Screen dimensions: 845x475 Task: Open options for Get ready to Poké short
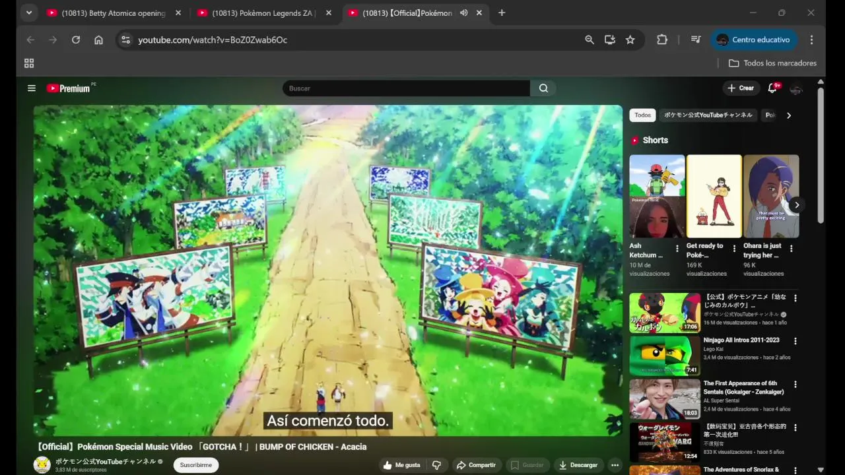(x=734, y=249)
